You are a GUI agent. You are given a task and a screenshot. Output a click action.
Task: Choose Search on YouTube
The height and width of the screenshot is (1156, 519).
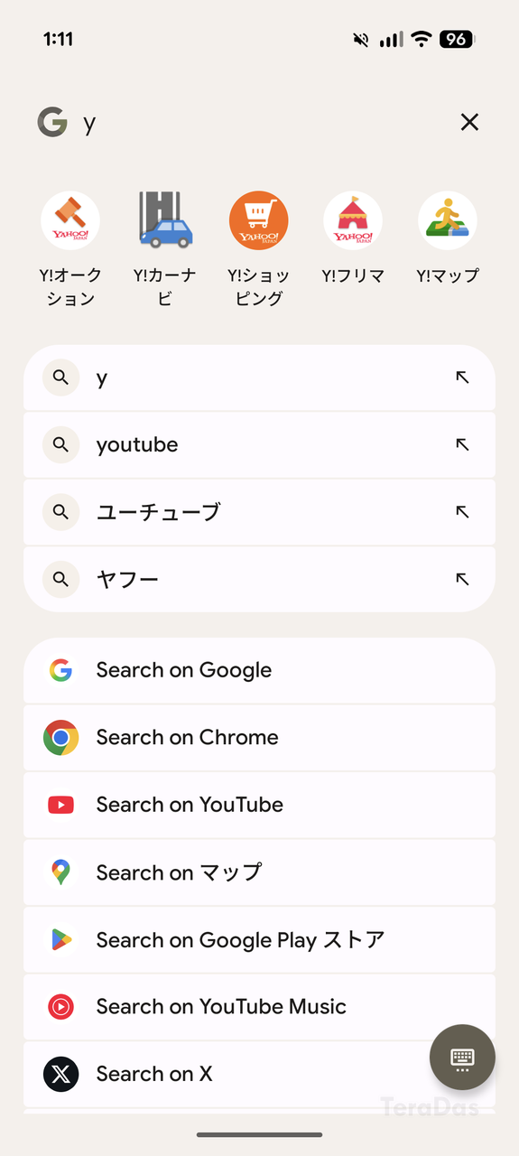[x=259, y=805]
